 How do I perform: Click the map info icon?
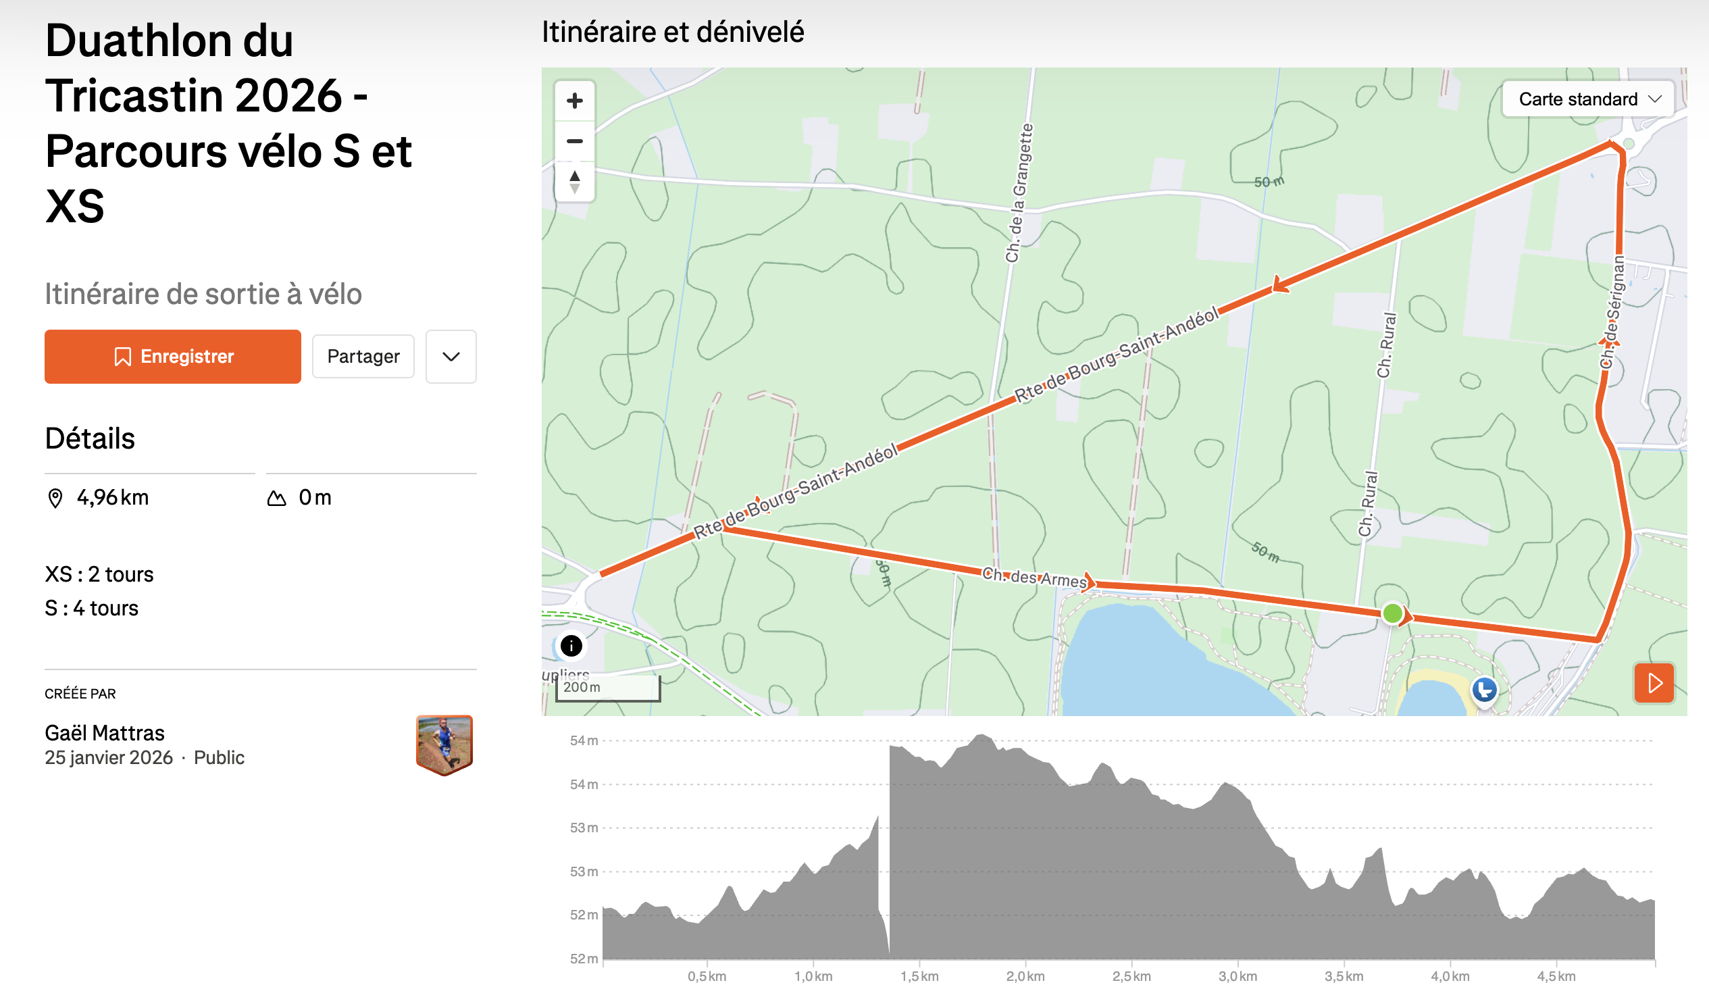pyautogui.click(x=571, y=645)
